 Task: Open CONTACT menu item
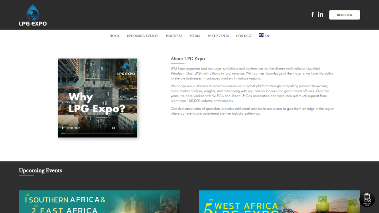[x=244, y=36]
